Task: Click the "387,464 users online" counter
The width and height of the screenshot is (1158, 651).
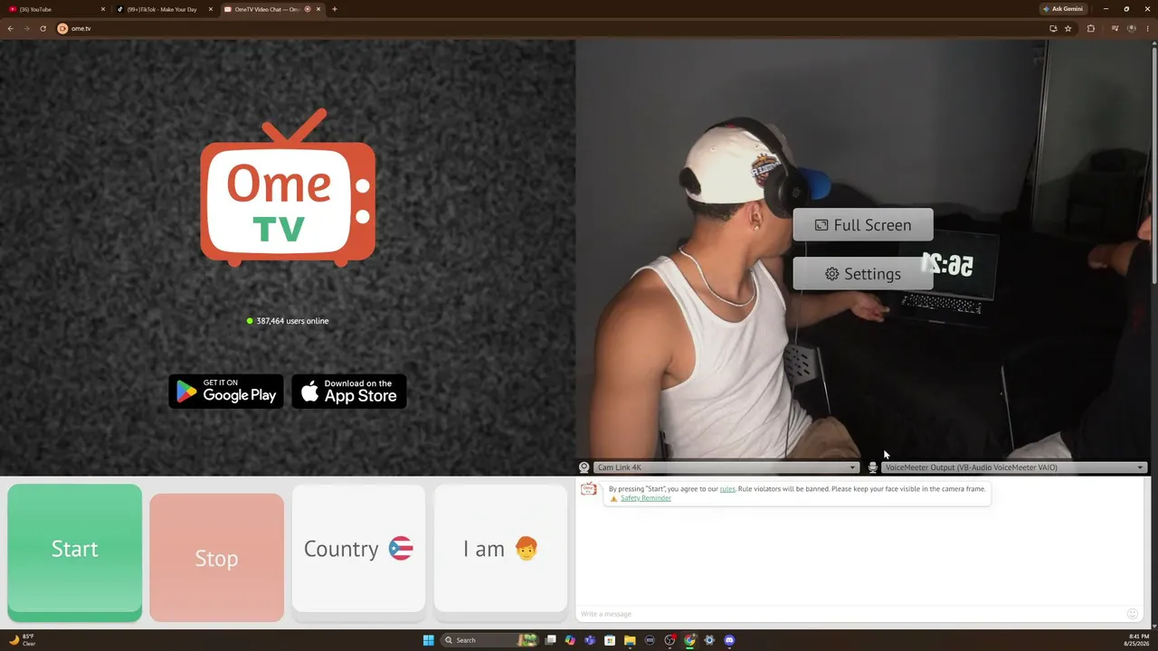Action: pyautogui.click(x=288, y=321)
